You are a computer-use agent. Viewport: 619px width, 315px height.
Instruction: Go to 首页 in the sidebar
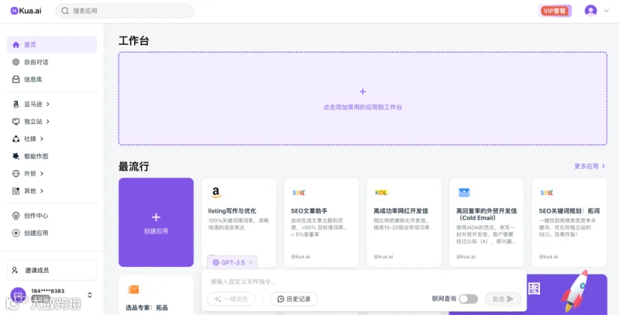click(x=52, y=45)
